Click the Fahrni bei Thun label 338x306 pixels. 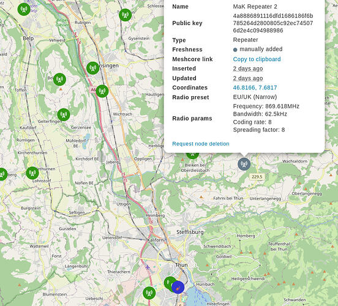[x=228, y=198]
